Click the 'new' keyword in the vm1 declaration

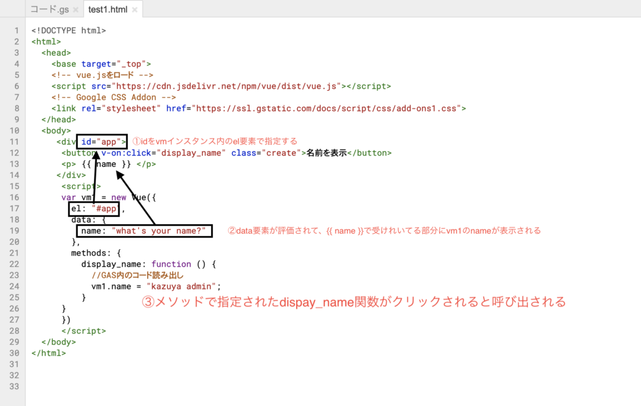118,198
